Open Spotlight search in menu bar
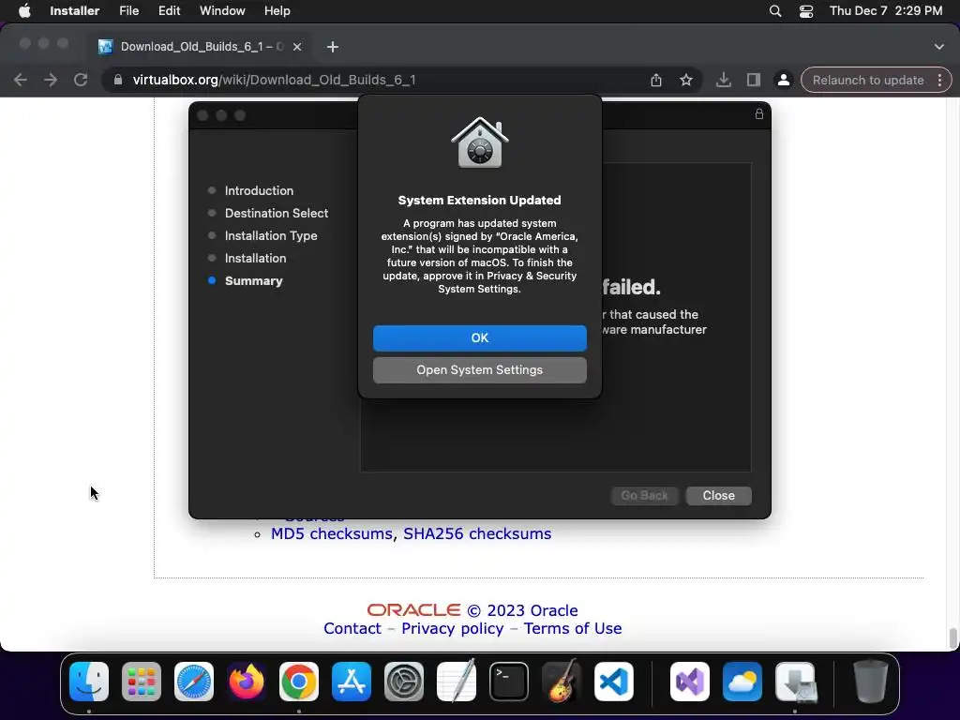Image resolution: width=960 pixels, height=720 pixels. [x=775, y=11]
